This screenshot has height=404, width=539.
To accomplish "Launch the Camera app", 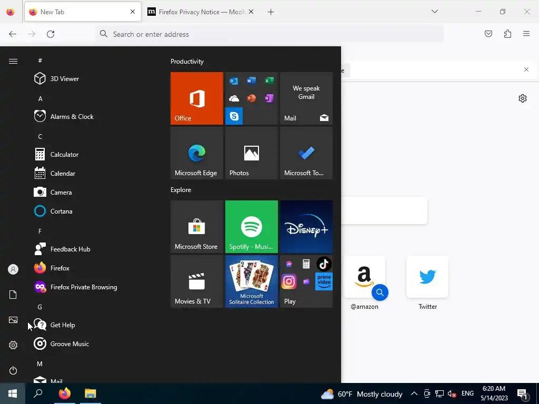I will click(93, 192).
